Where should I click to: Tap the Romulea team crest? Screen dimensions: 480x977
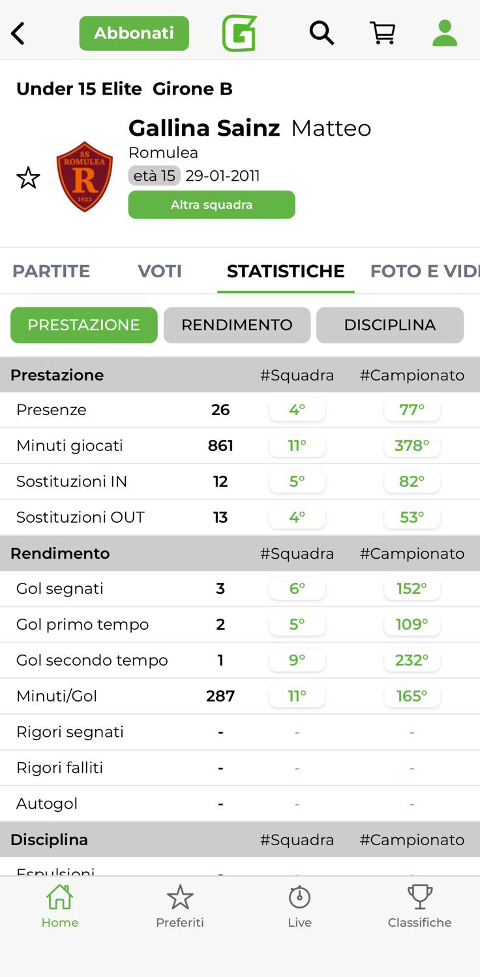click(x=85, y=177)
